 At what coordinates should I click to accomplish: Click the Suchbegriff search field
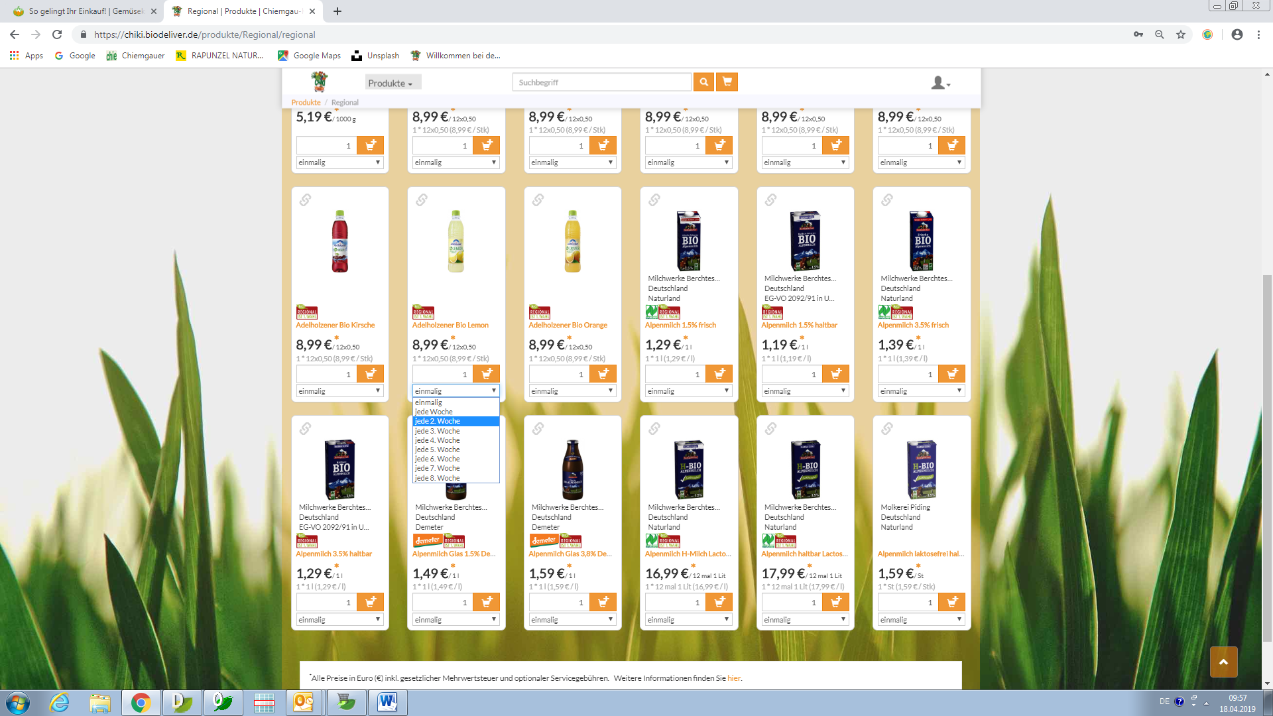coord(602,82)
